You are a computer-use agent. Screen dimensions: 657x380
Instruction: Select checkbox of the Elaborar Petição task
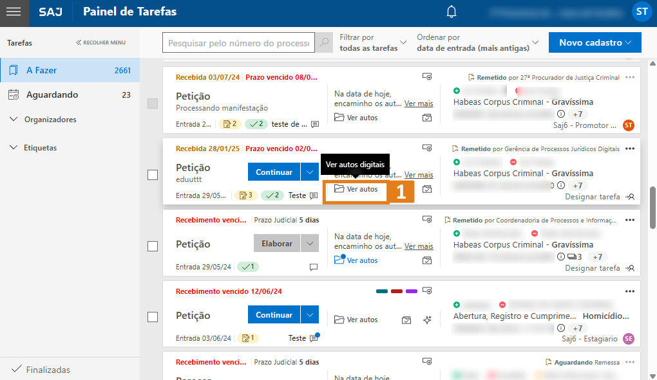coord(153,246)
